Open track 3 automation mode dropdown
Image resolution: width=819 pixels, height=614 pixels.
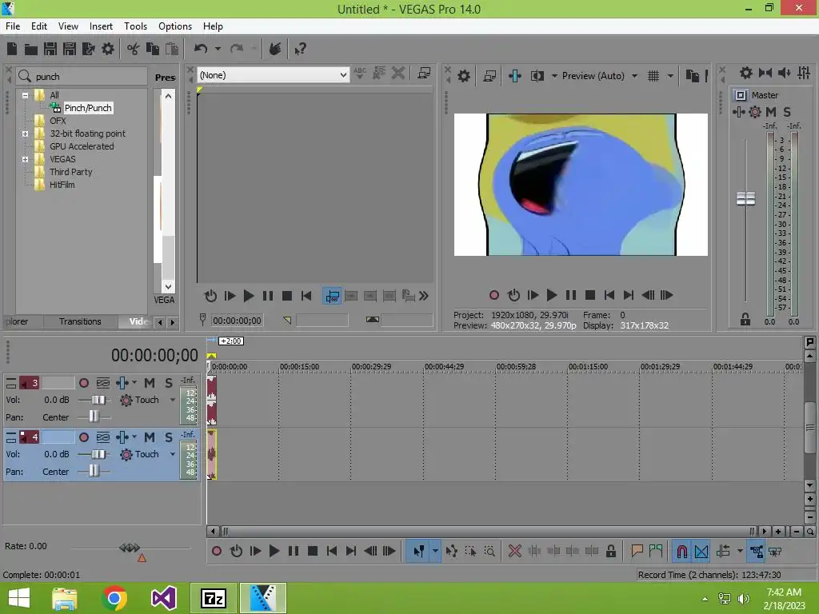tap(173, 400)
